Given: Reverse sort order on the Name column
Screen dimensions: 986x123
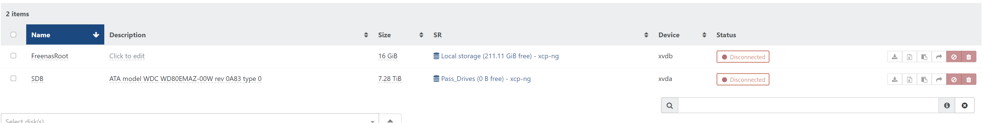Looking at the screenshot, I should click(65, 35).
